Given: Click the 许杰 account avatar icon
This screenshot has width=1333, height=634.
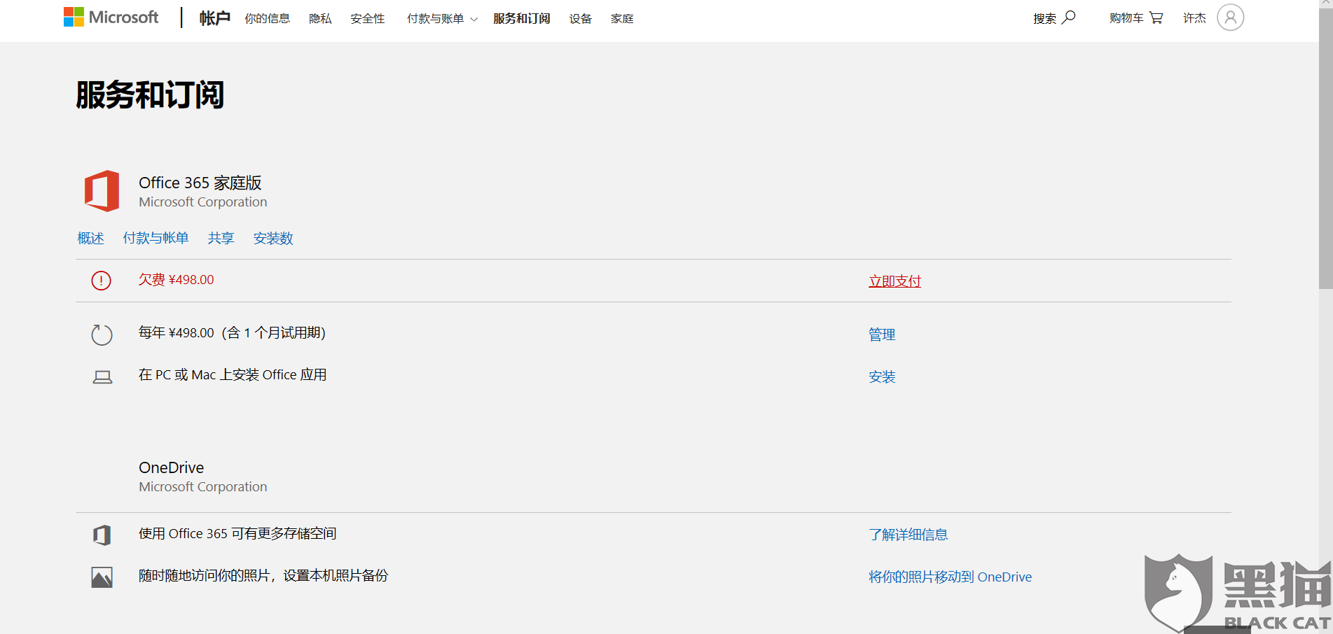Looking at the screenshot, I should 1231,17.
